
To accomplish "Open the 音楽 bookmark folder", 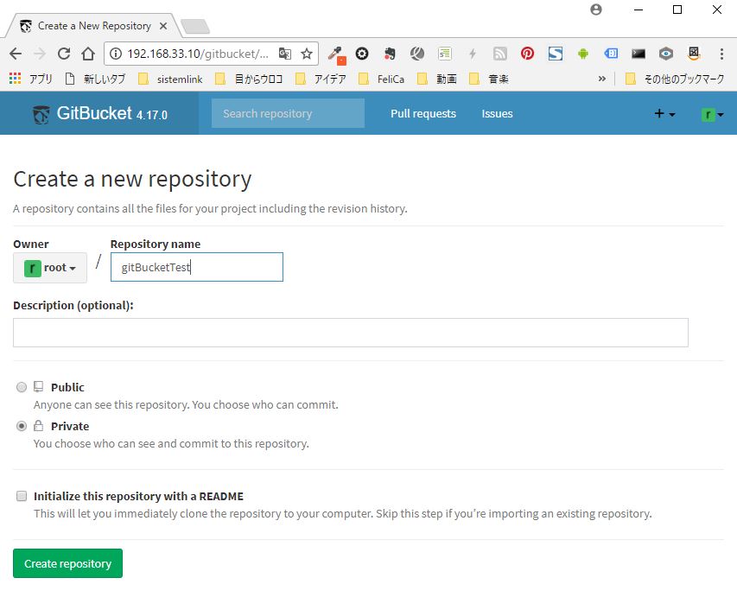I will [x=489, y=79].
